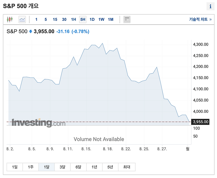Viewport: 217px width, 178px height.
Task: Set interval to 5 minutes
Action: (x=46, y=19)
